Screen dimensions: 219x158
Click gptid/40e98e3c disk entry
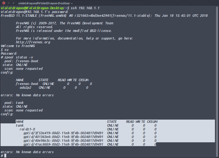[x=63, y=141]
